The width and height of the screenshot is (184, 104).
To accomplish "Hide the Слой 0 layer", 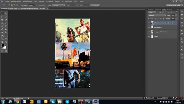I will (x=149, y=36).
